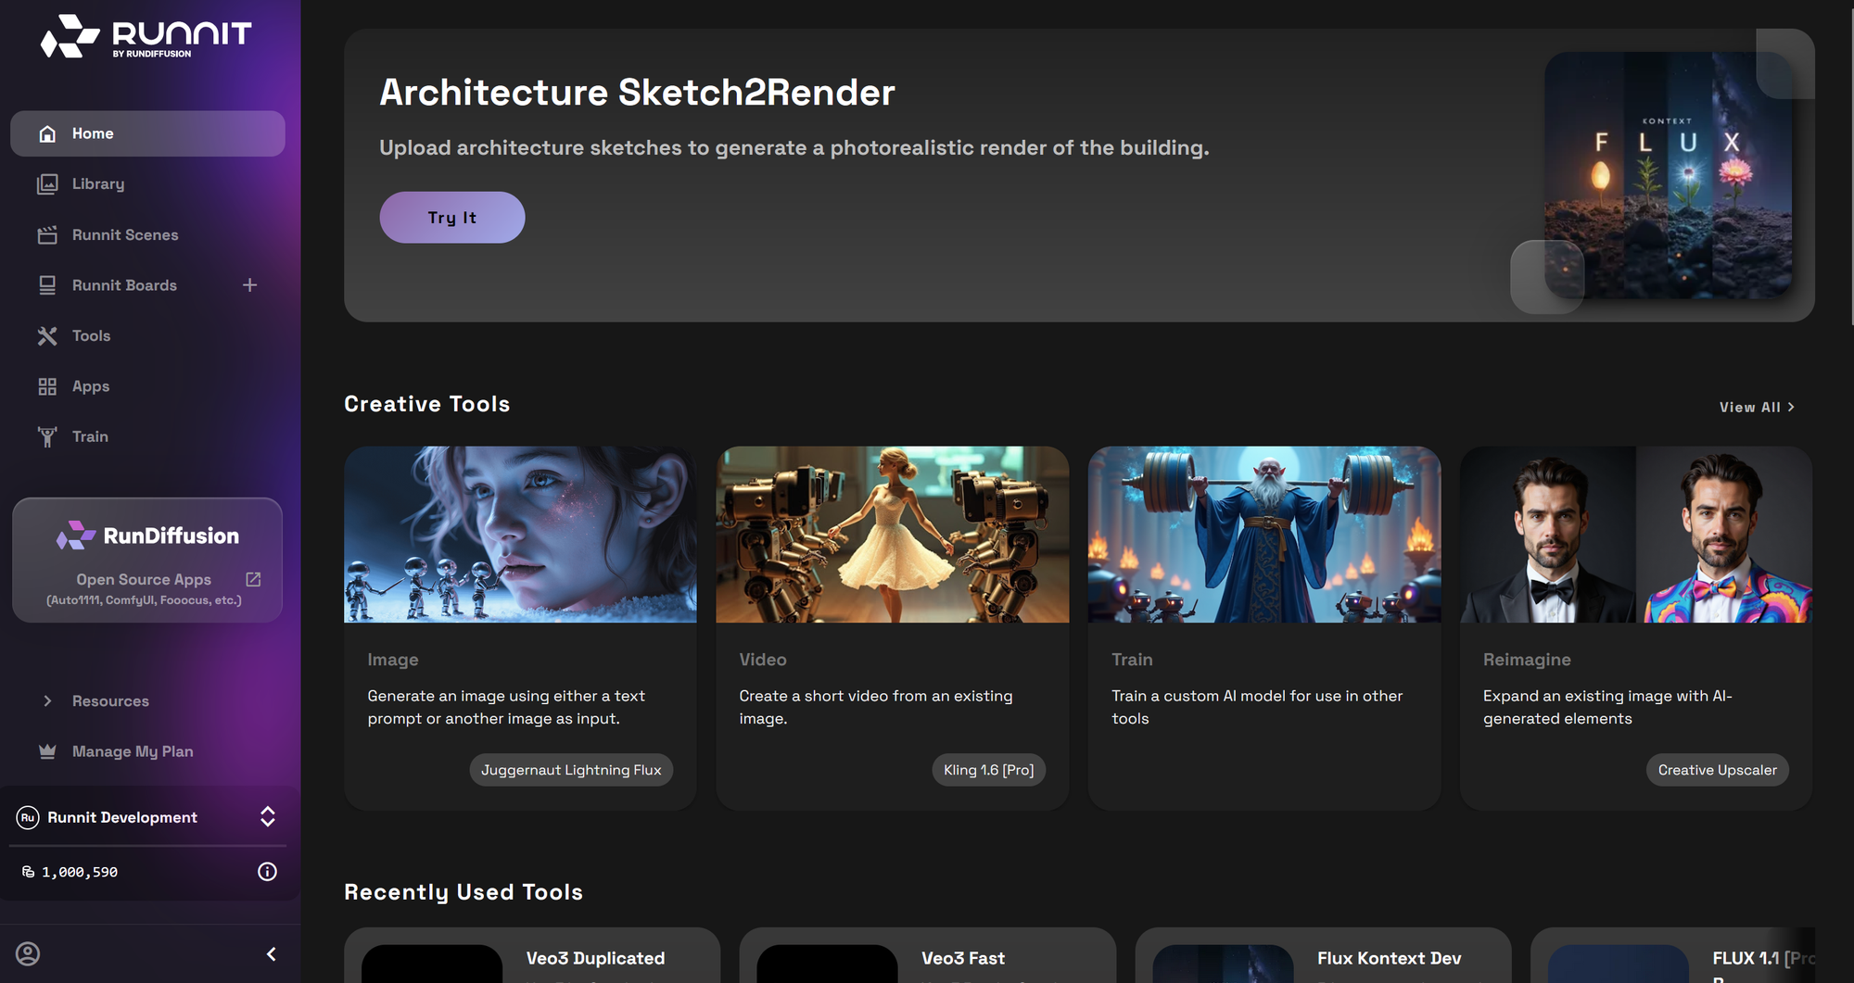Click the Train weightlifter icon
Image resolution: width=1854 pixels, height=983 pixels.
[47, 437]
